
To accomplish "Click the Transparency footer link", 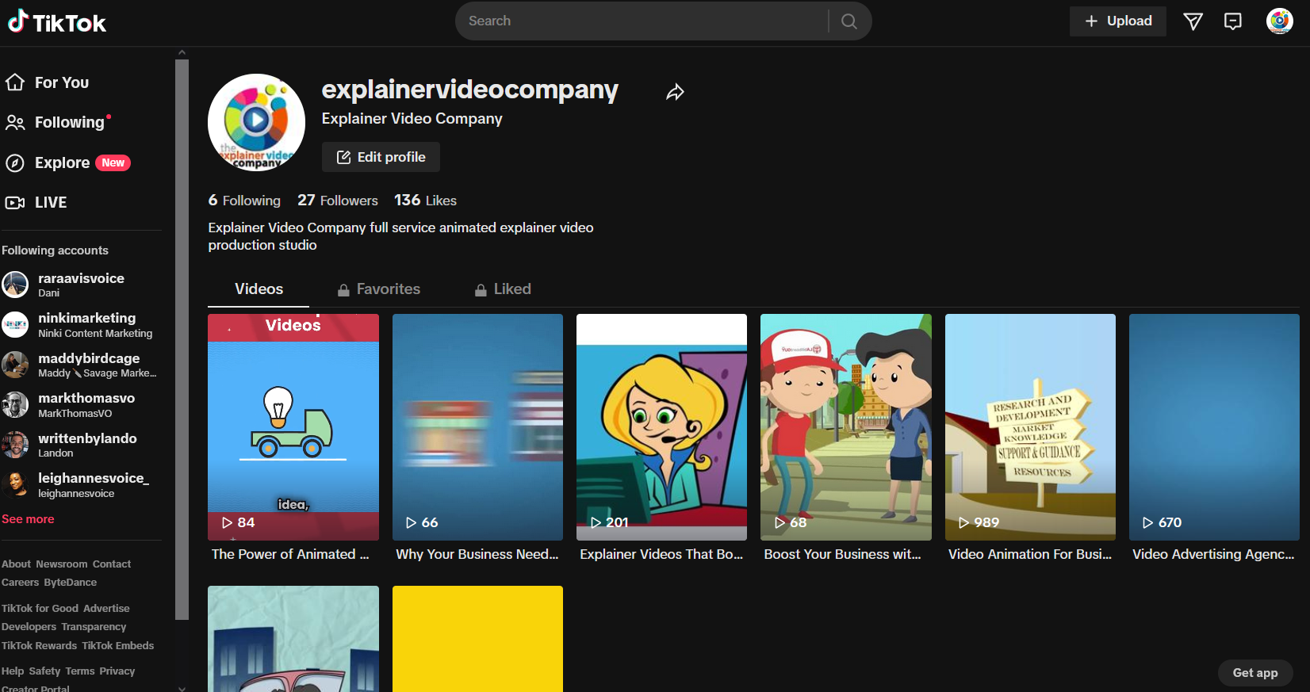I will point(94,627).
